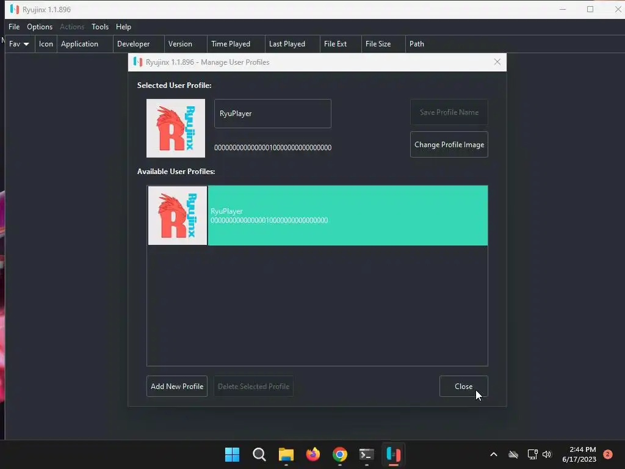The width and height of the screenshot is (625, 469).
Task: Open the notifications badge showing 2
Action: tap(608, 454)
